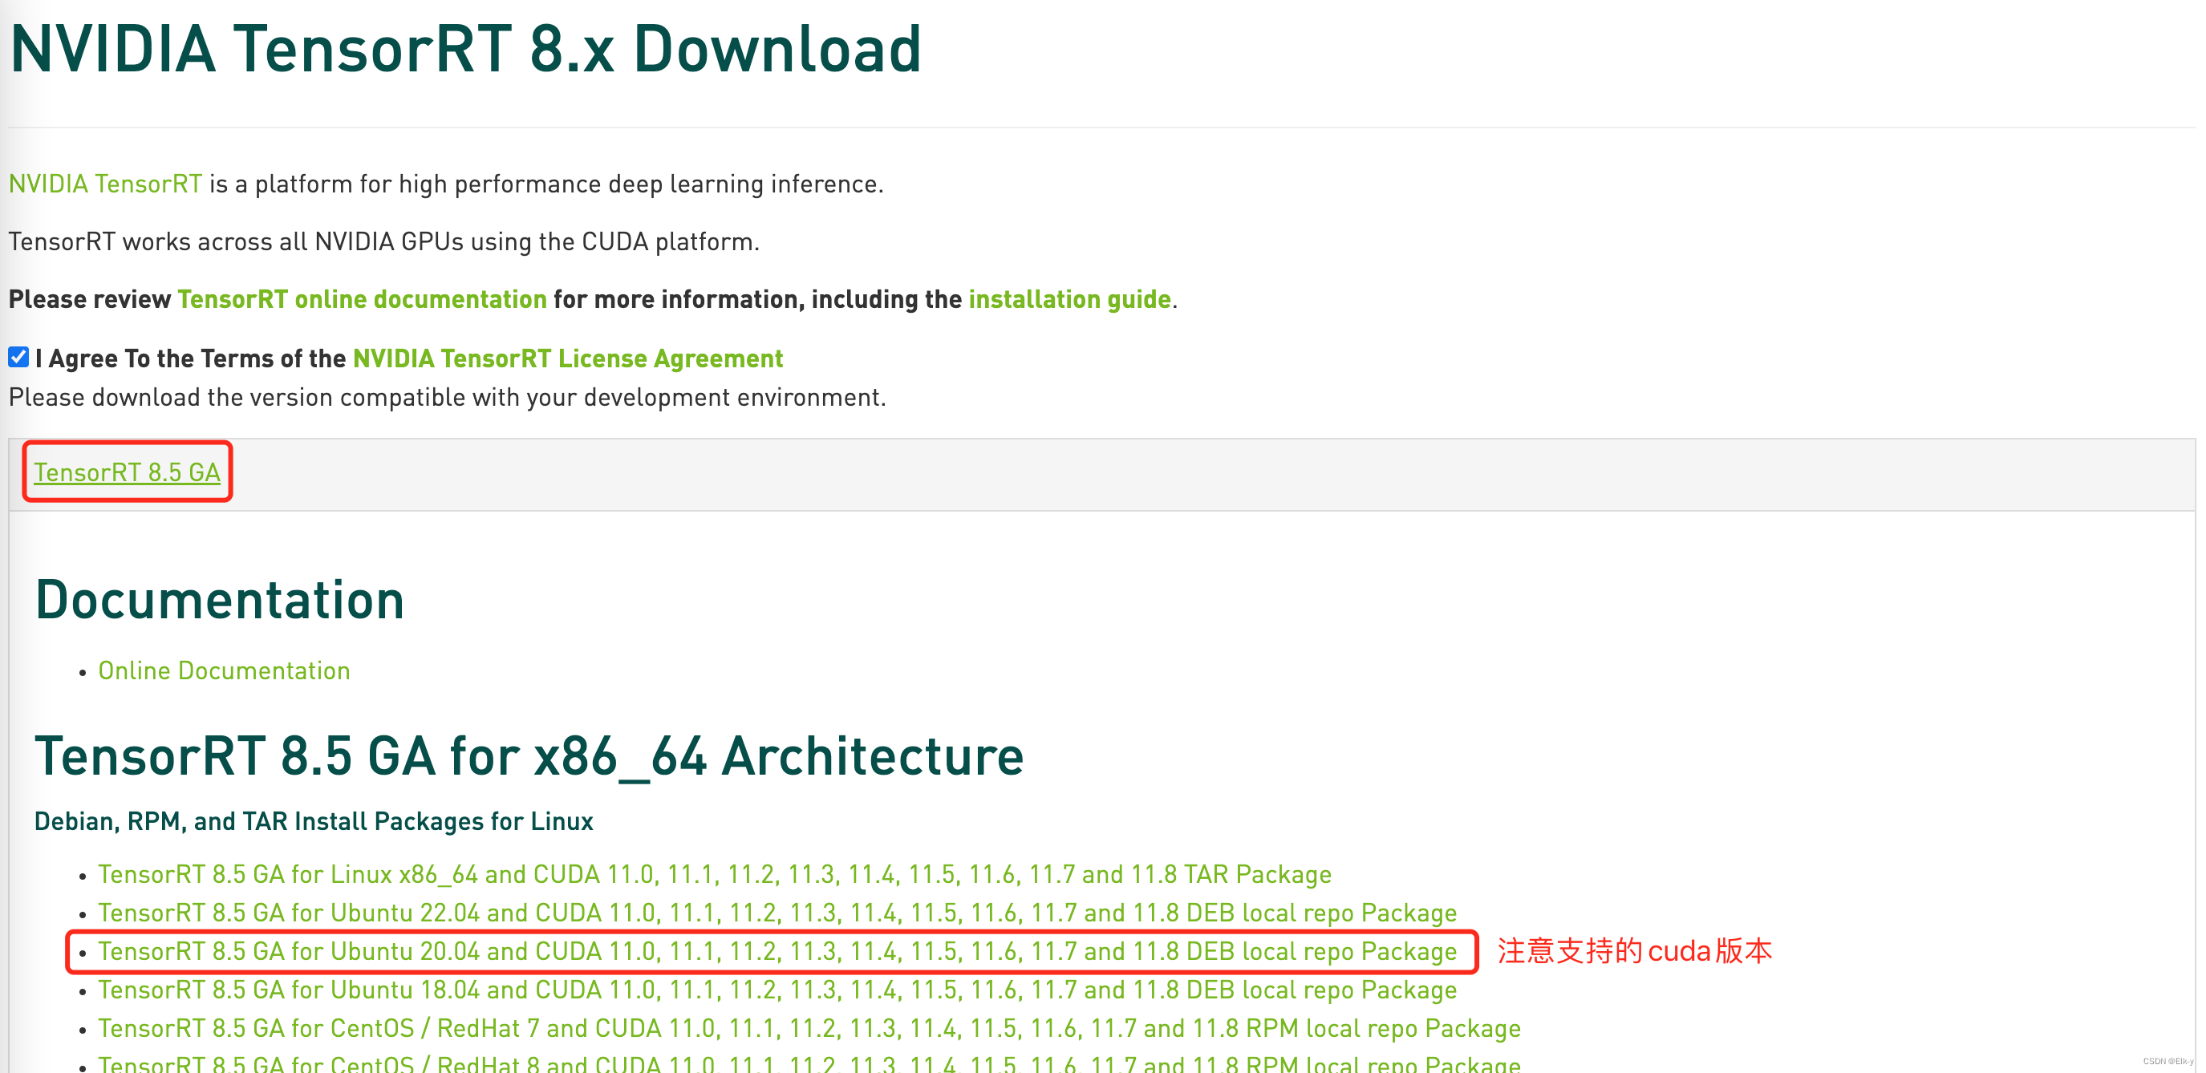This screenshot has height=1073, width=2206.
Task: Uncheck the license agreement checkbox
Action: pyautogui.click(x=18, y=357)
